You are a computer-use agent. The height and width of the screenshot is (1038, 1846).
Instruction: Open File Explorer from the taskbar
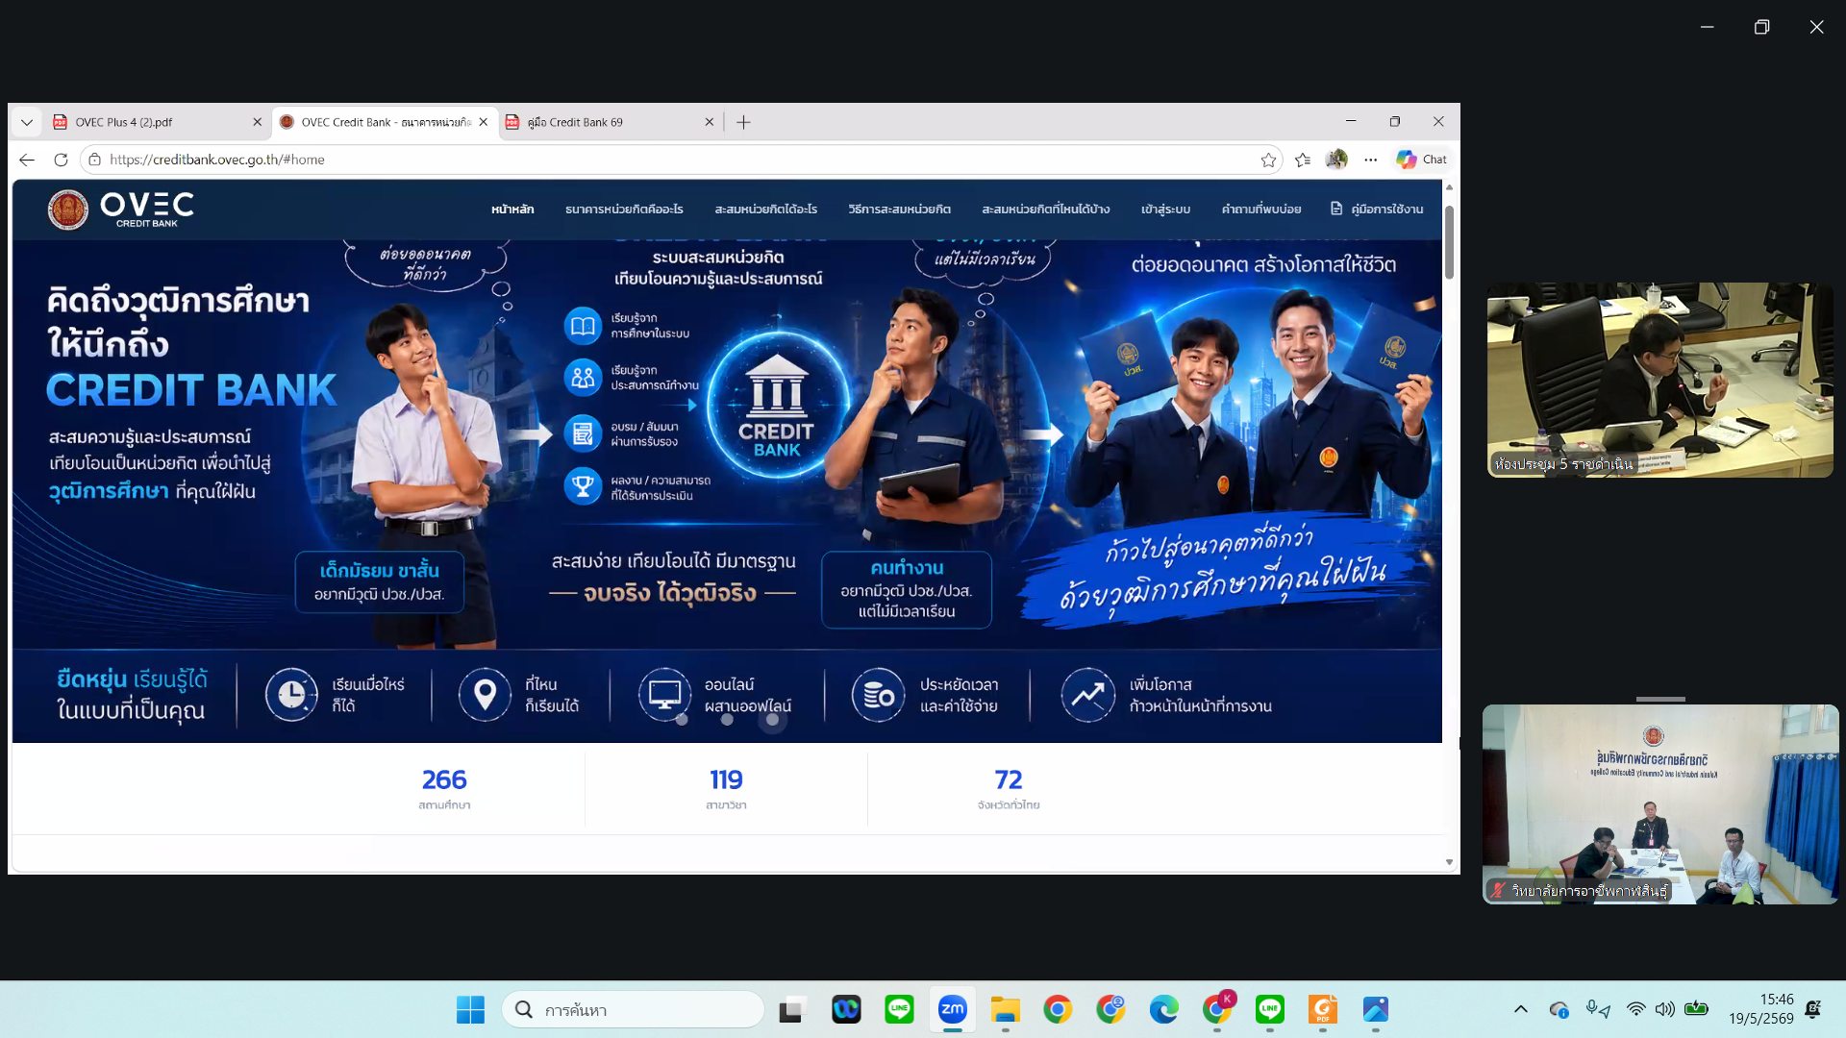pyautogui.click(x=1006, y=1010)
